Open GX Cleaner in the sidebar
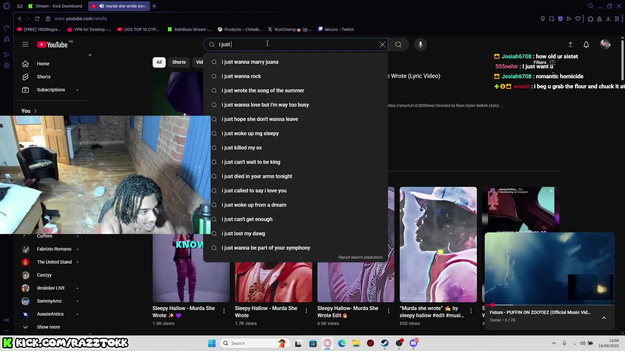This screenshot has width=625, height=351. (6, 39)
